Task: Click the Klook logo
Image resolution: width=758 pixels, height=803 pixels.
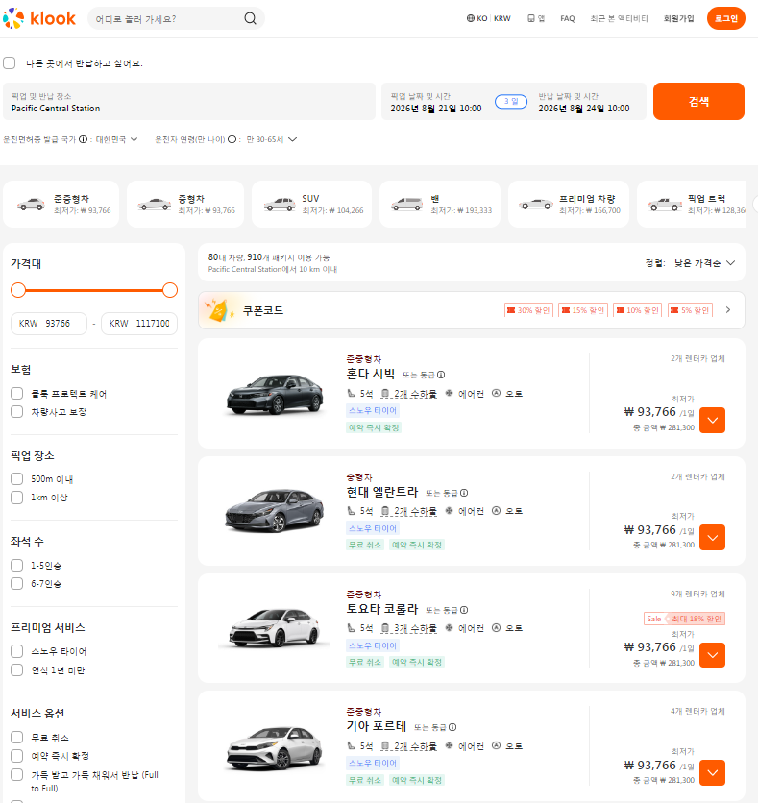Action: (x=39, y=18)
